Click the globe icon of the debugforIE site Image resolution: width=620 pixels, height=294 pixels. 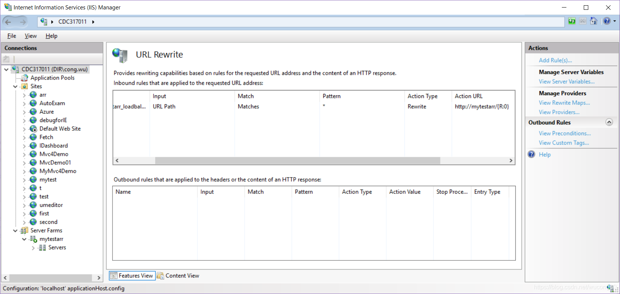(34, 120)
